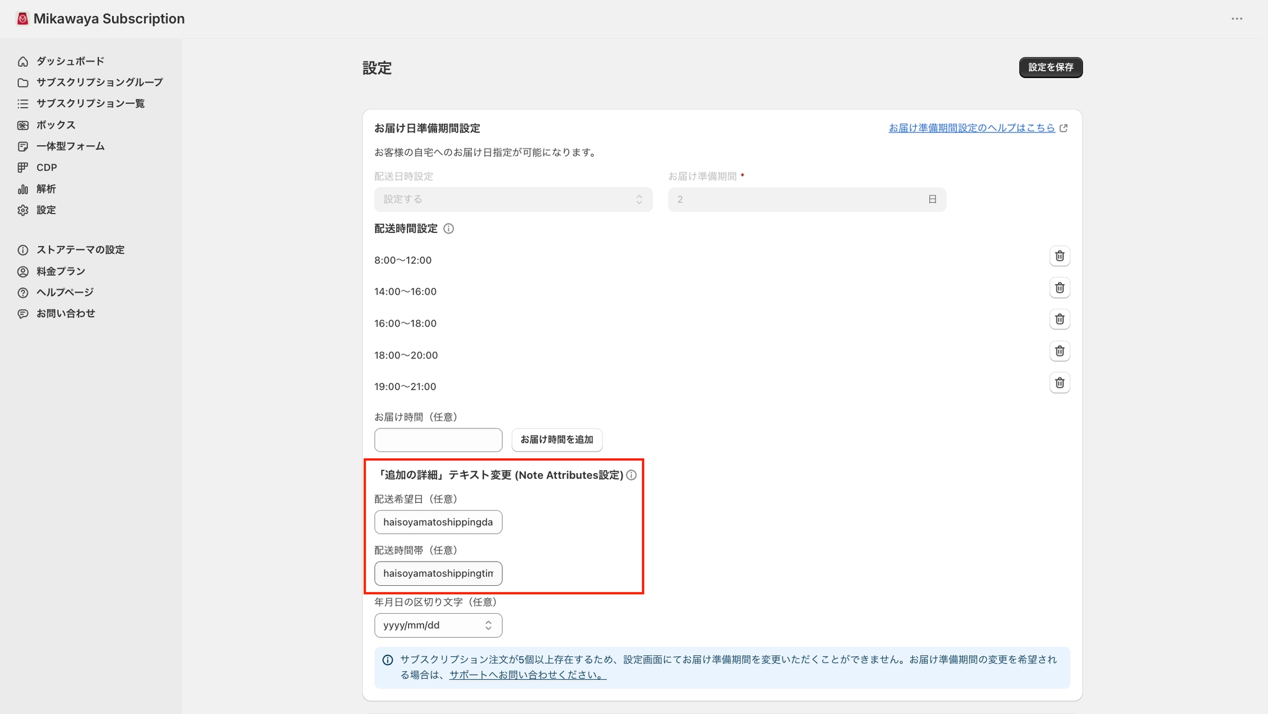Click the サブスクリプショングループ folder icon
Screen dimensions: 1268x714
click(23, 82)
